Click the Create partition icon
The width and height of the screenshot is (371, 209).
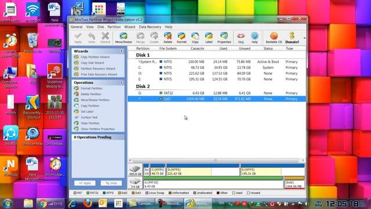(x=154, y=38)
